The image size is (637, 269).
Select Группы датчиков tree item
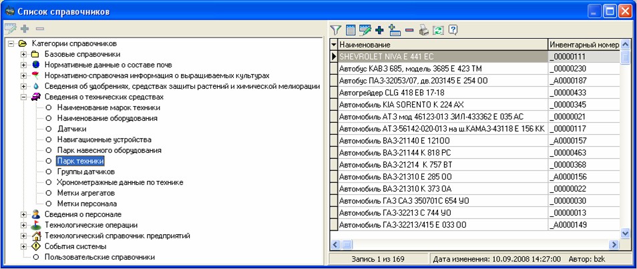(85, 172)
